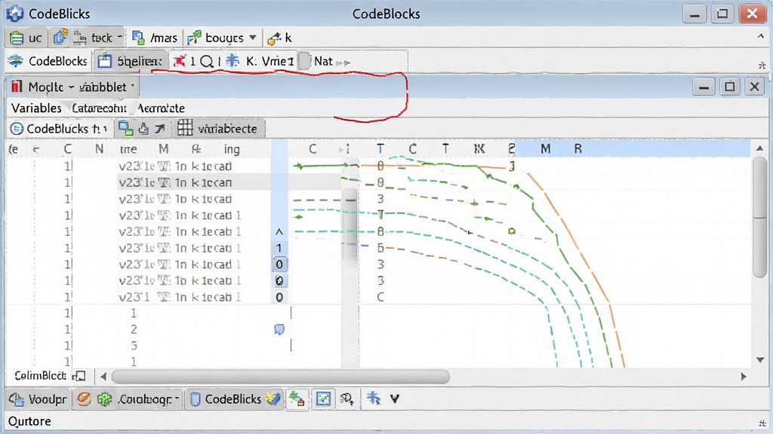This screenshot has height=434, width=773.
Task: Click the grey arrows after 'Nat'
Action: point(343,63)
